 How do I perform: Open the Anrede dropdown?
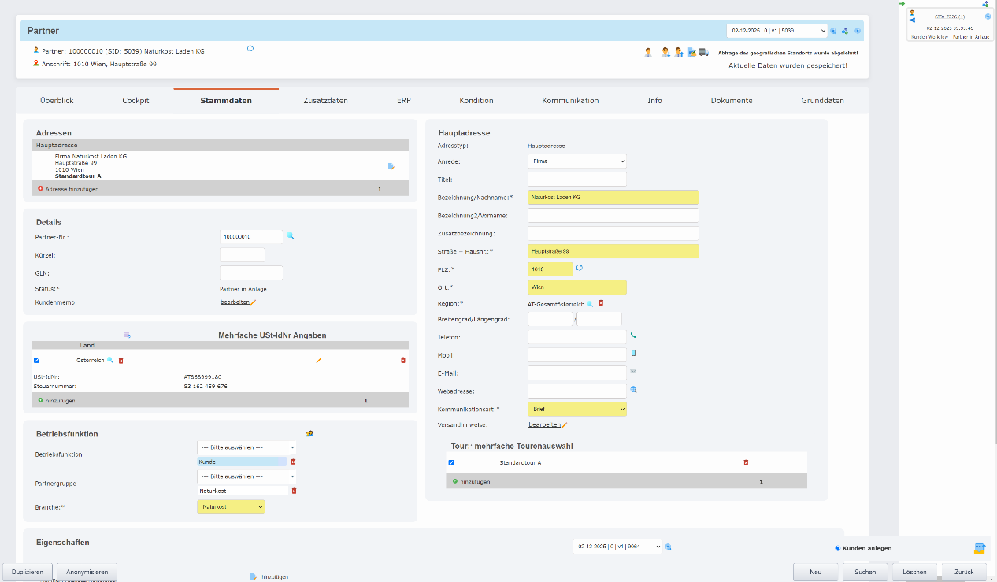[576, 161]
